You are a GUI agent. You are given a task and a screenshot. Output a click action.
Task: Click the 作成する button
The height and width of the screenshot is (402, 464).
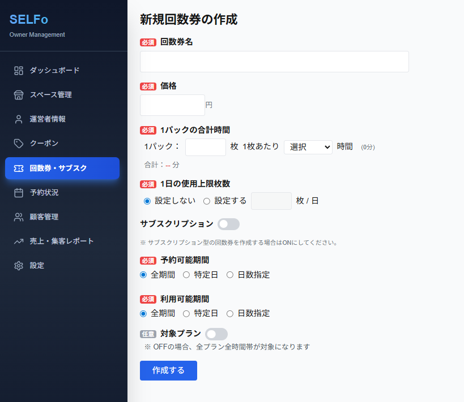(x=168, y=370)
